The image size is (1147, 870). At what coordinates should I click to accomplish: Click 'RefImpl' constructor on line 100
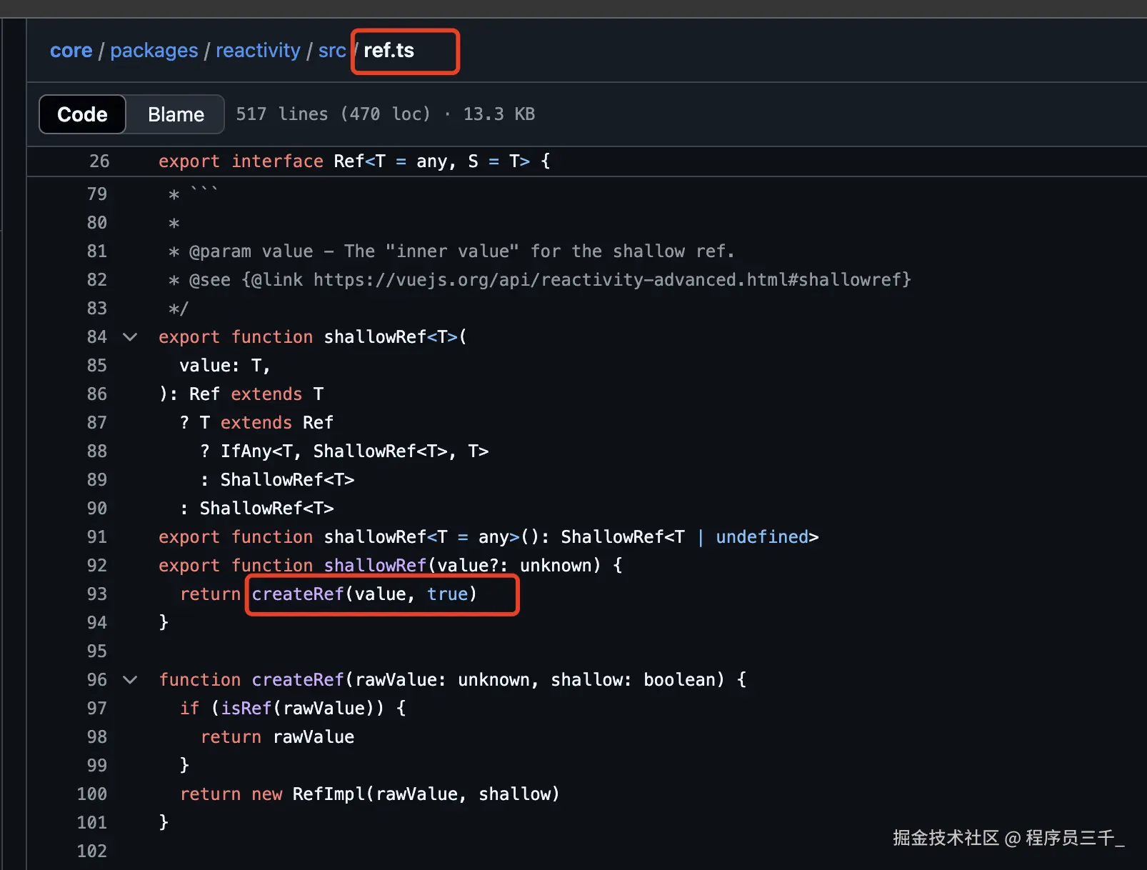coord(329,794)
